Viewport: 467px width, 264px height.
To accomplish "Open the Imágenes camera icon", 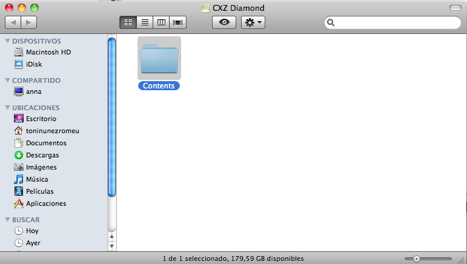I will (x=18, y=167).
